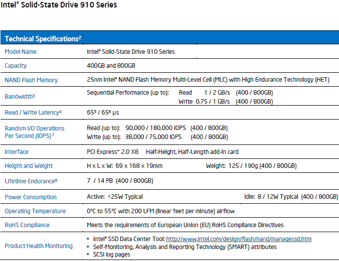Click the 'Bandwidth' row label
Screen dimensions: 339x261
(x=20, y=96)
